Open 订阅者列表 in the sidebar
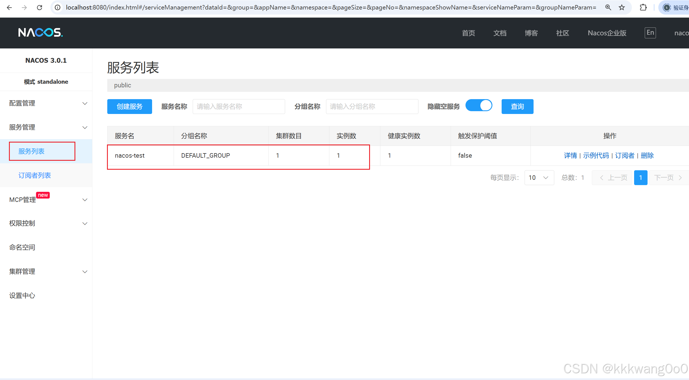Image resolution: width=689 pixels, height=380 pixels. pos(35,175)
